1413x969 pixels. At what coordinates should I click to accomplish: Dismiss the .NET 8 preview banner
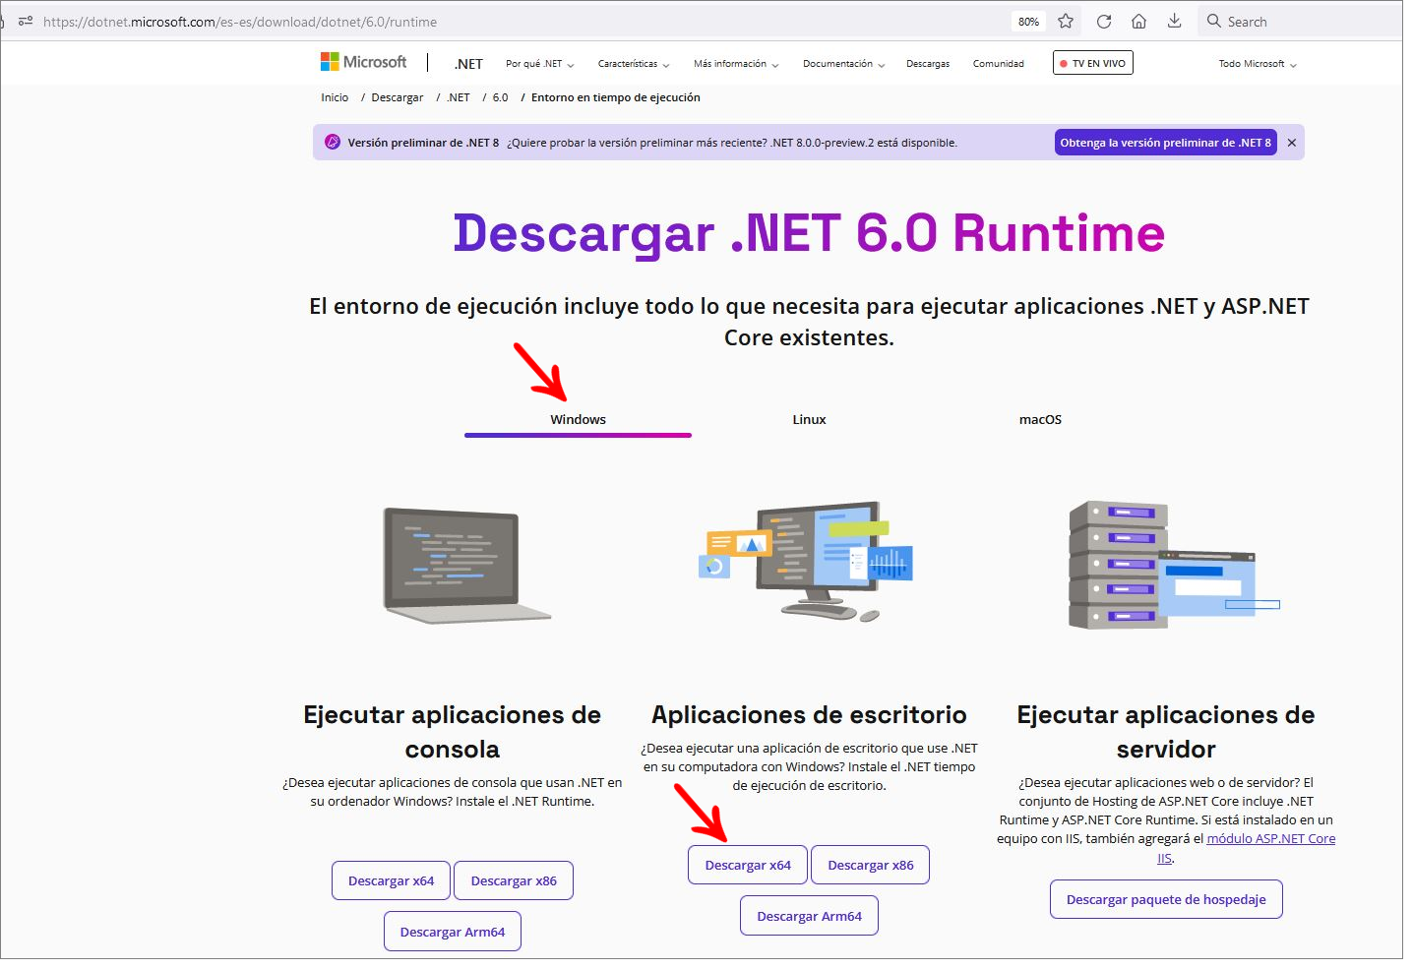click(x=1292, y=143)
